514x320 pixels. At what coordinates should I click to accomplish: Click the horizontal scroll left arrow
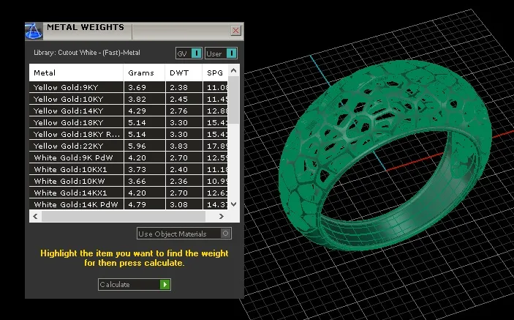tap(35, 216)
